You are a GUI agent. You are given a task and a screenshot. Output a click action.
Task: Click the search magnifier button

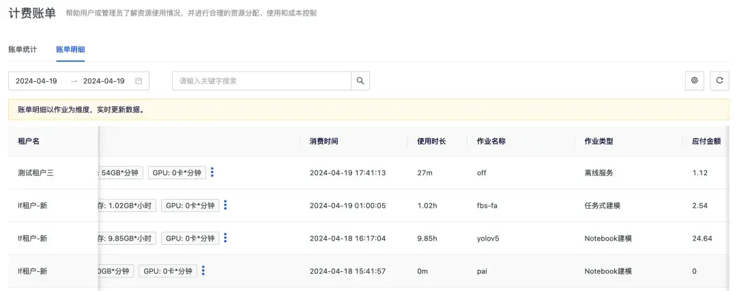click(360, 80)
